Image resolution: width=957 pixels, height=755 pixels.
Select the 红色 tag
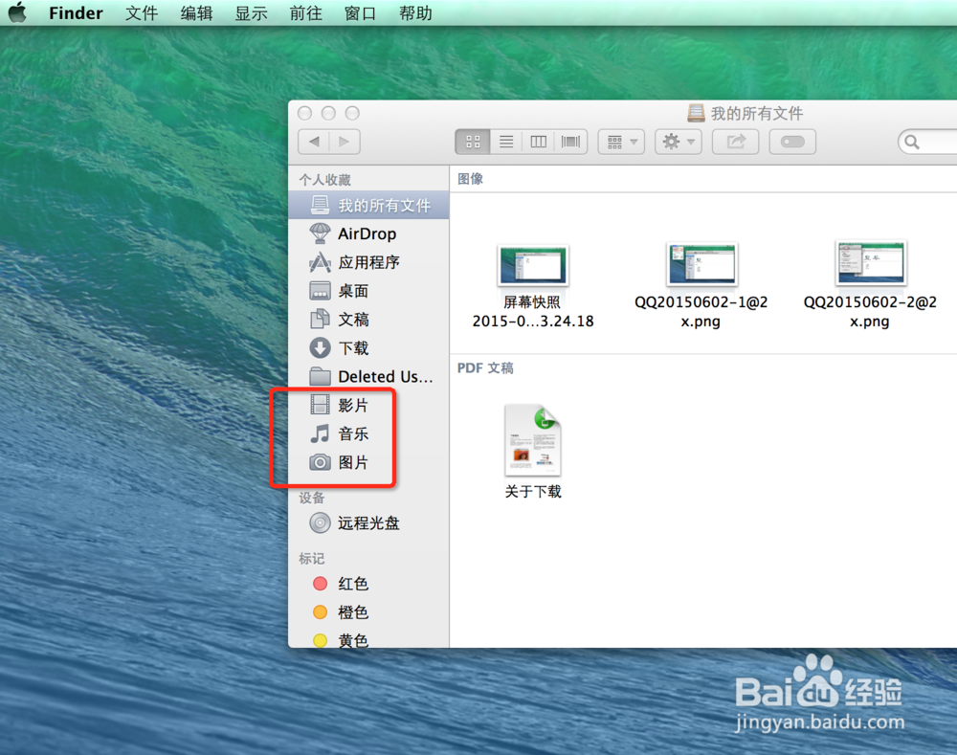pos(368,584)
